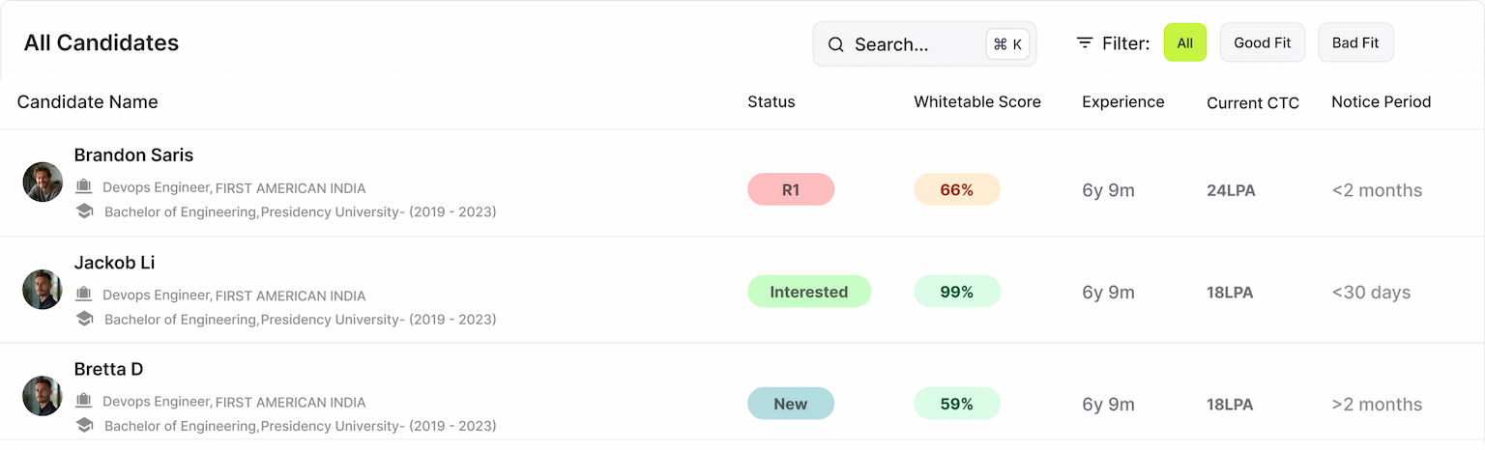This screenshot has width=1485, height=450.
Task: Sort by Notice Period column header
Action: tap(1381, 101)
